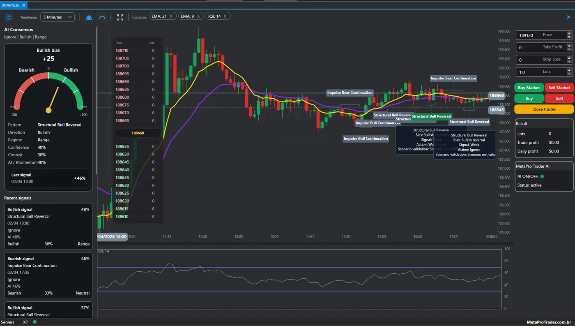Remove the EMA: 9 indicator
575x326 pixels.
[x=198, y=16]
